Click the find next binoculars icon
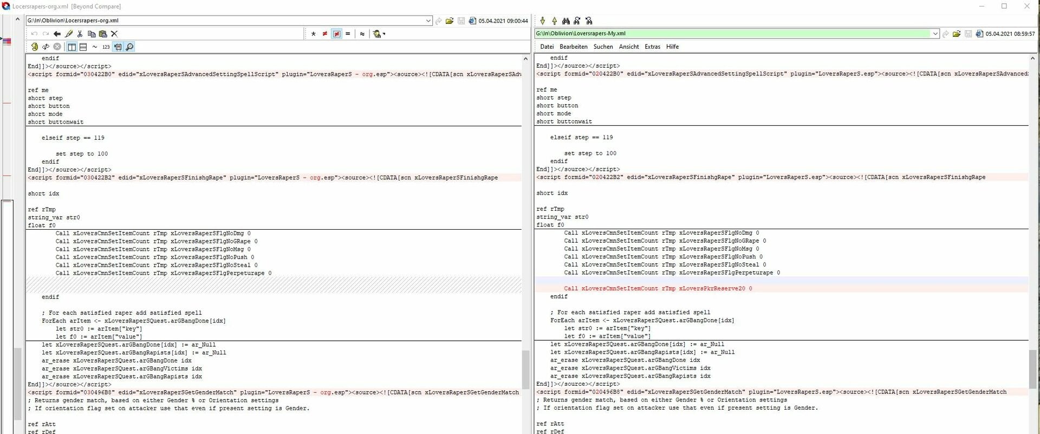This screenshot has height=434, width=1040. coord(577,21)
